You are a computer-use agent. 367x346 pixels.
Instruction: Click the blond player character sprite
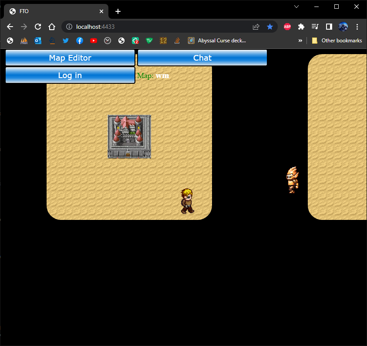click(187, 201)
